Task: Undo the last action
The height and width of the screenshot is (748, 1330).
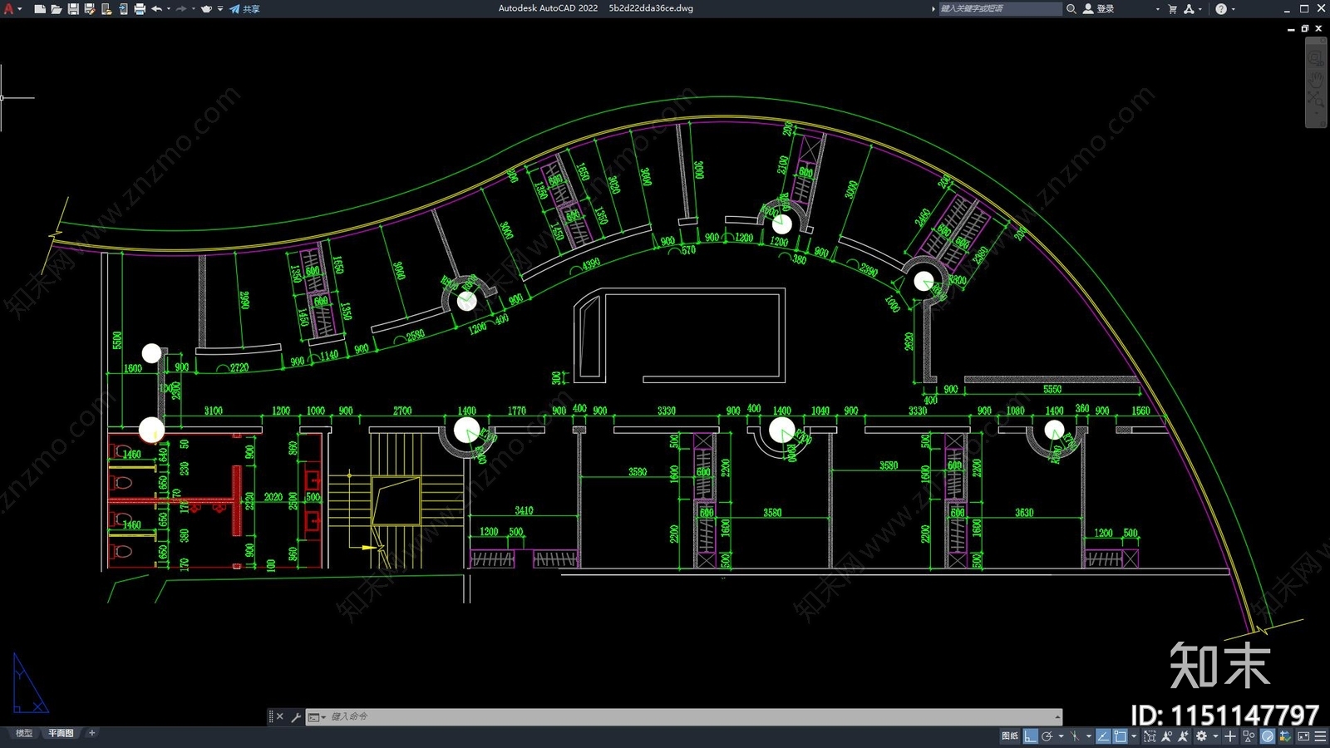Action: (x=156, y=9)
